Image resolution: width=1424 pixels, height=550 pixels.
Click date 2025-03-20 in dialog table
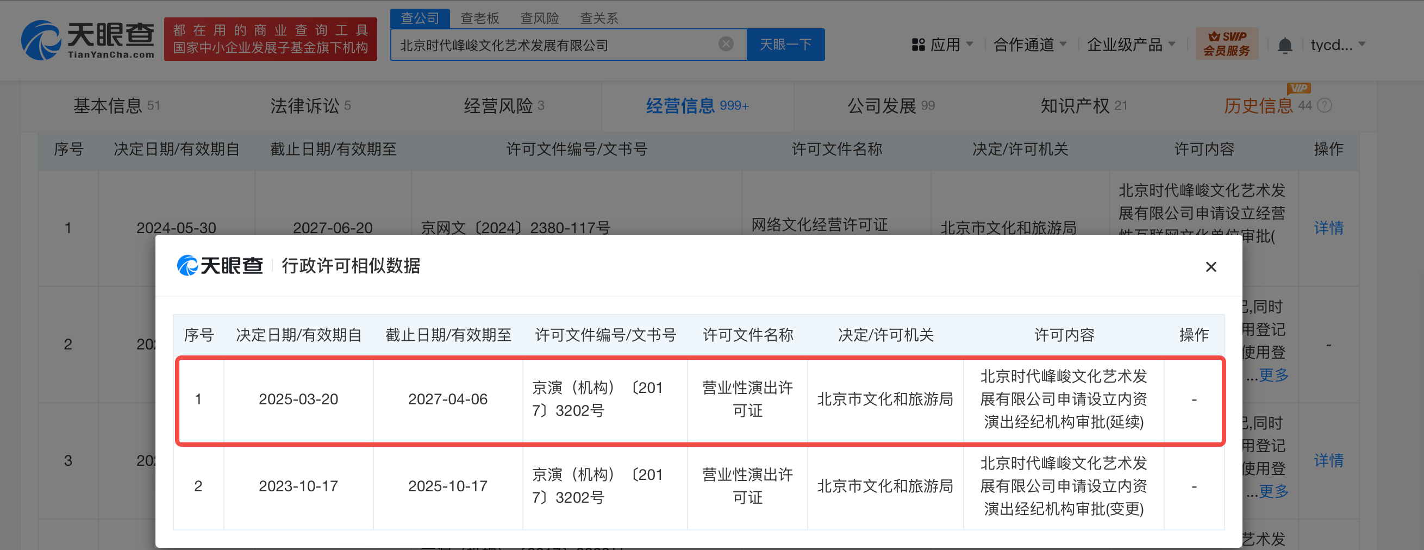click(x=298, y=399)
